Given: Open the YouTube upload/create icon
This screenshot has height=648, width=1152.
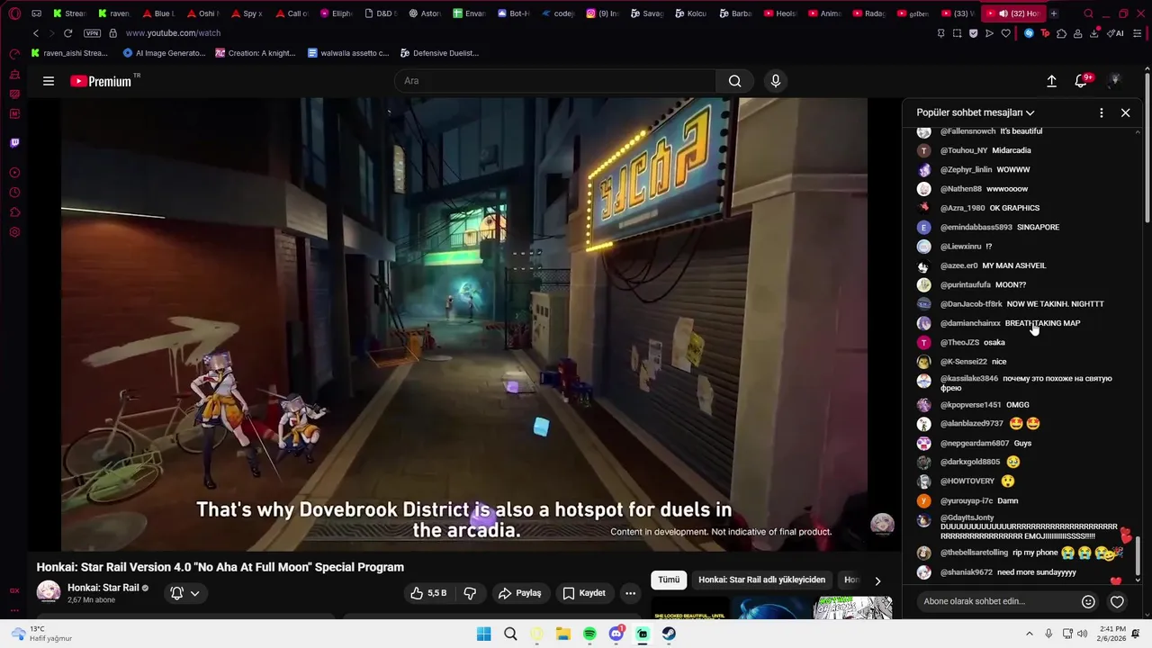Looking at the screenshot, I should 1051,81.
